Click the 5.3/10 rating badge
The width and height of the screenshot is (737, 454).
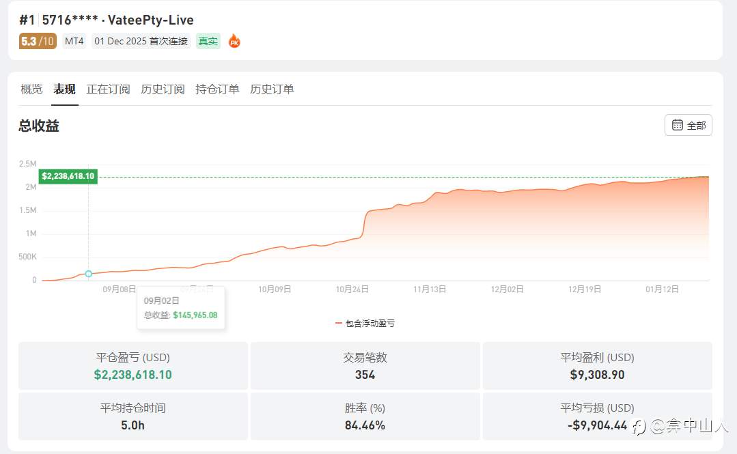pyautogui.click(x=38, y=41)
